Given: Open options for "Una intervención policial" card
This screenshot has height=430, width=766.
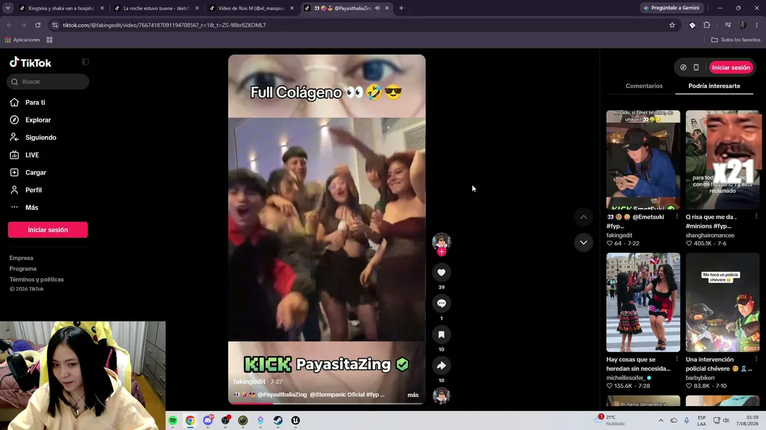Looking at the screenshot, I should [756, 360].
